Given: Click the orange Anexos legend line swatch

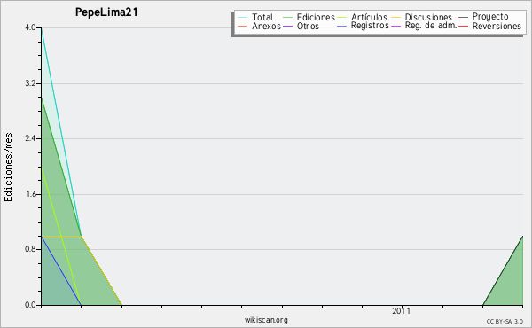Looking at the screenshot, I should coord(243,26).
